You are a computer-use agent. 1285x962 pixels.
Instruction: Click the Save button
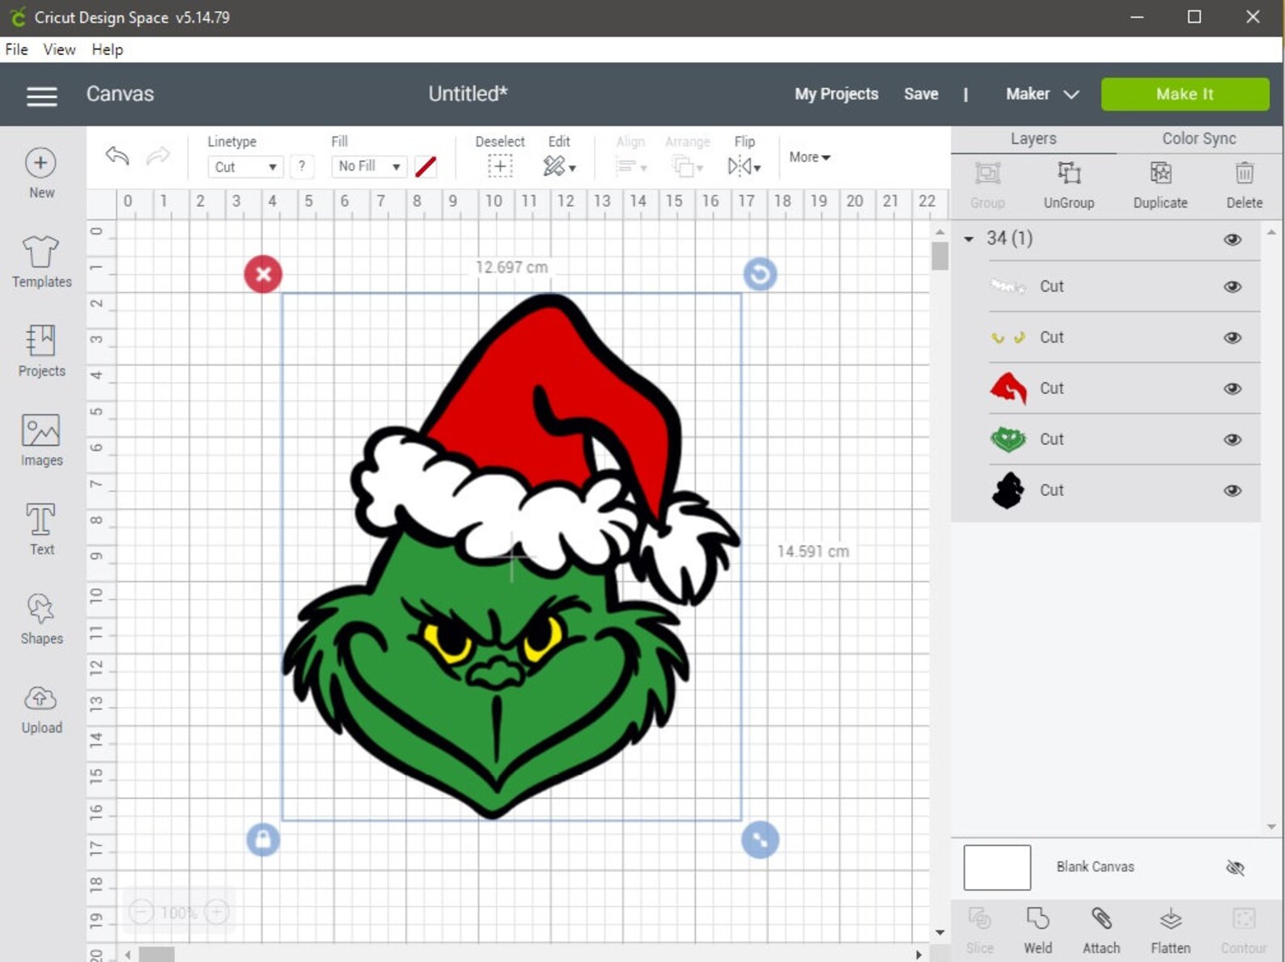coord(921,94)
